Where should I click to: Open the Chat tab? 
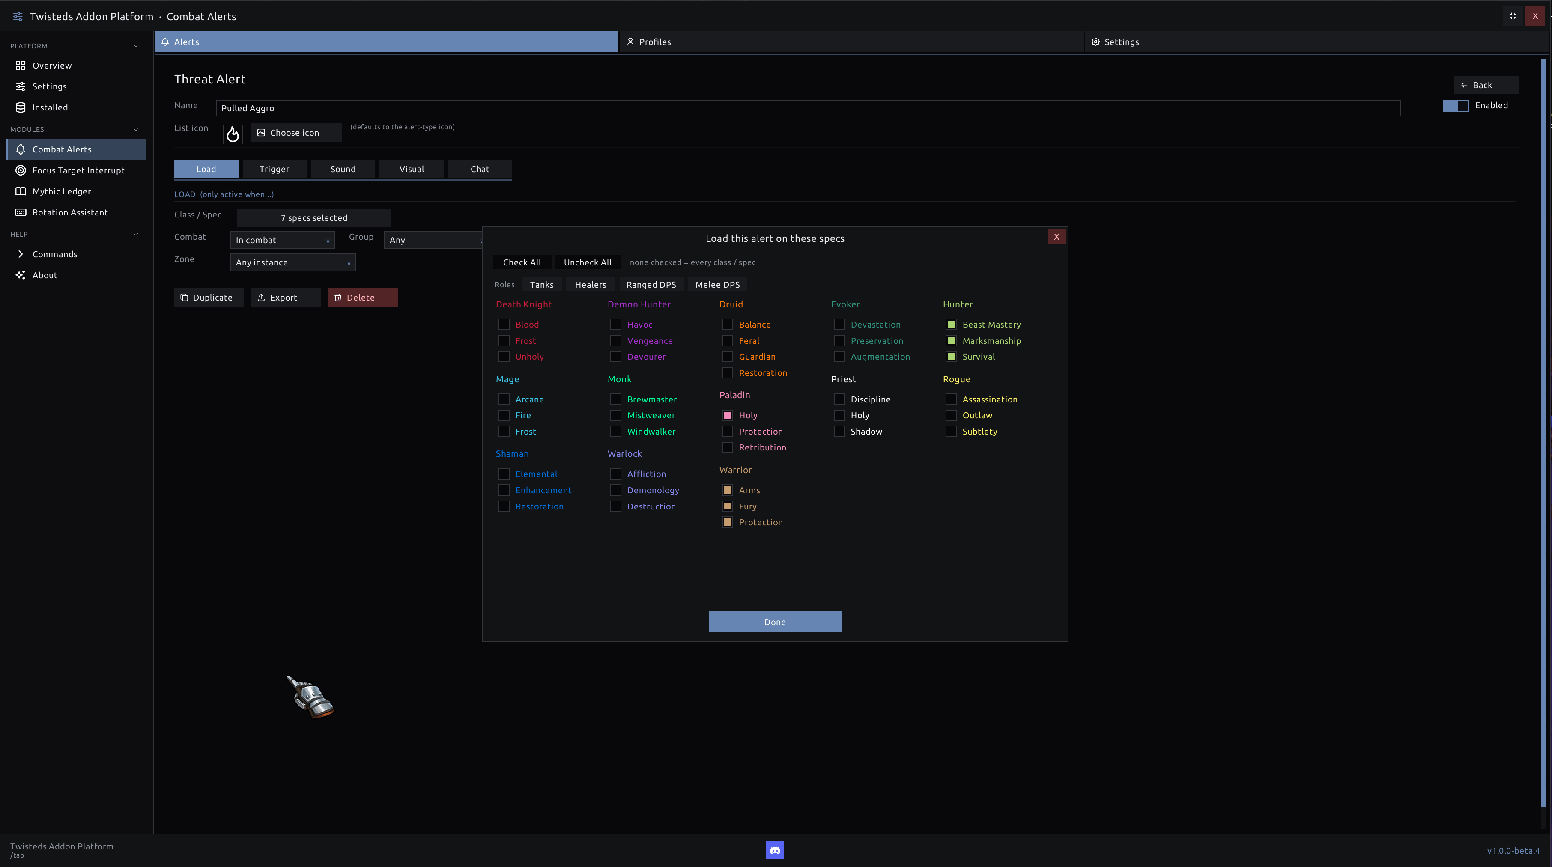coord(480,169)
